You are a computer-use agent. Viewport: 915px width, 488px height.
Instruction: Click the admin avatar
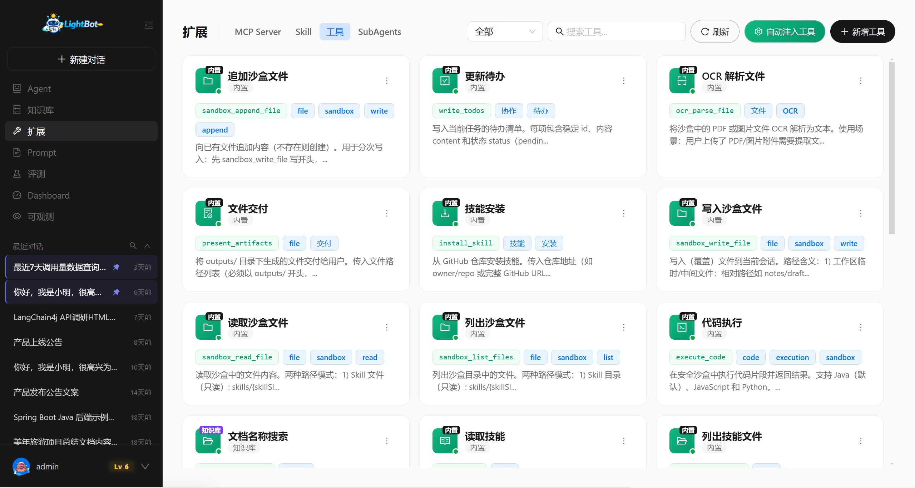(x=21, y=467)
